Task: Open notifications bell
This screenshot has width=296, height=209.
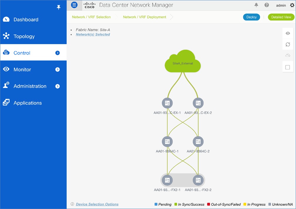Action: tap(256, 5)
